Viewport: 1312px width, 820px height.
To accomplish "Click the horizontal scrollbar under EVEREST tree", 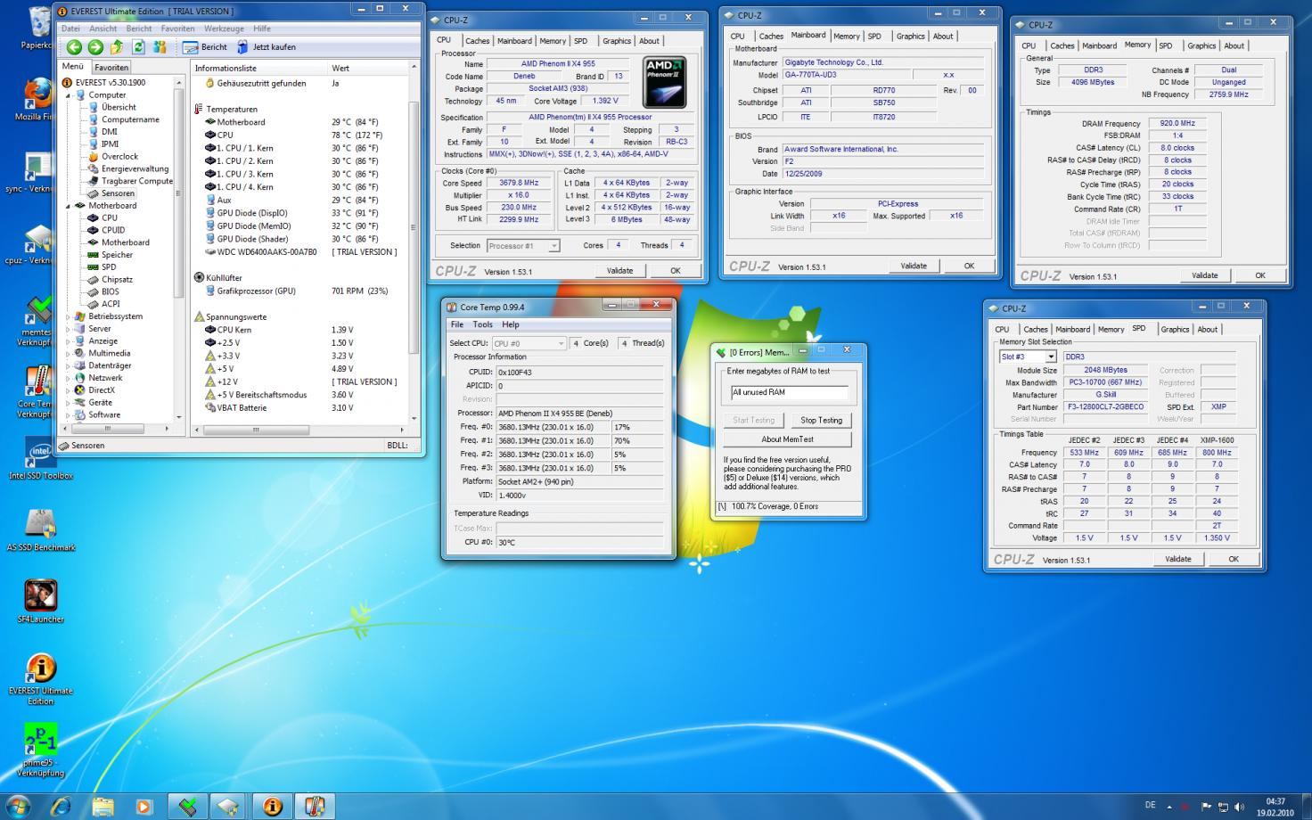I will pyautogui.click(x=119, y=429).
